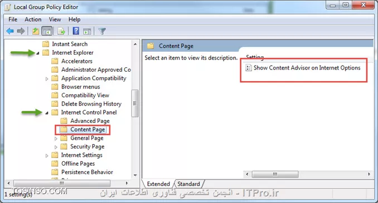Select Administrator Approved Co tree item
This screenshot has width=378, height=203.
(96, 70)
